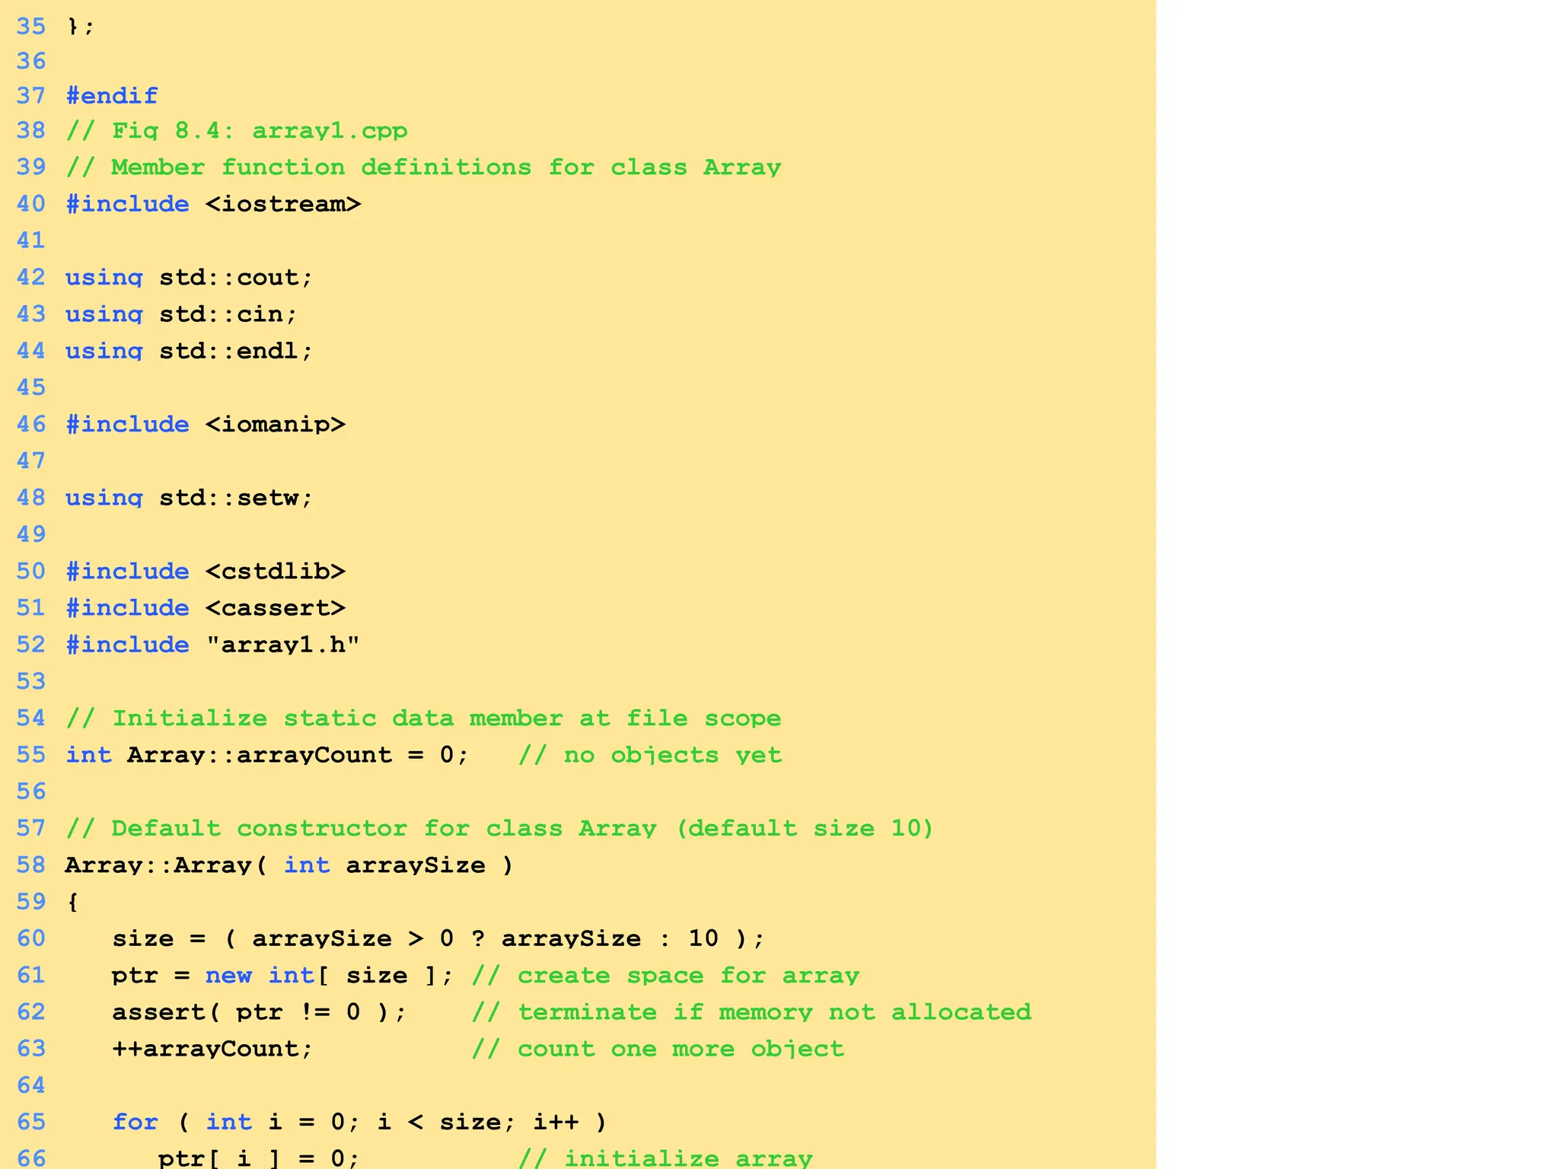Viewport: 1559px width, 1169px height.
Task: Click '#include <cstdlib>' on line 50
Action: (x=206, y=571)
